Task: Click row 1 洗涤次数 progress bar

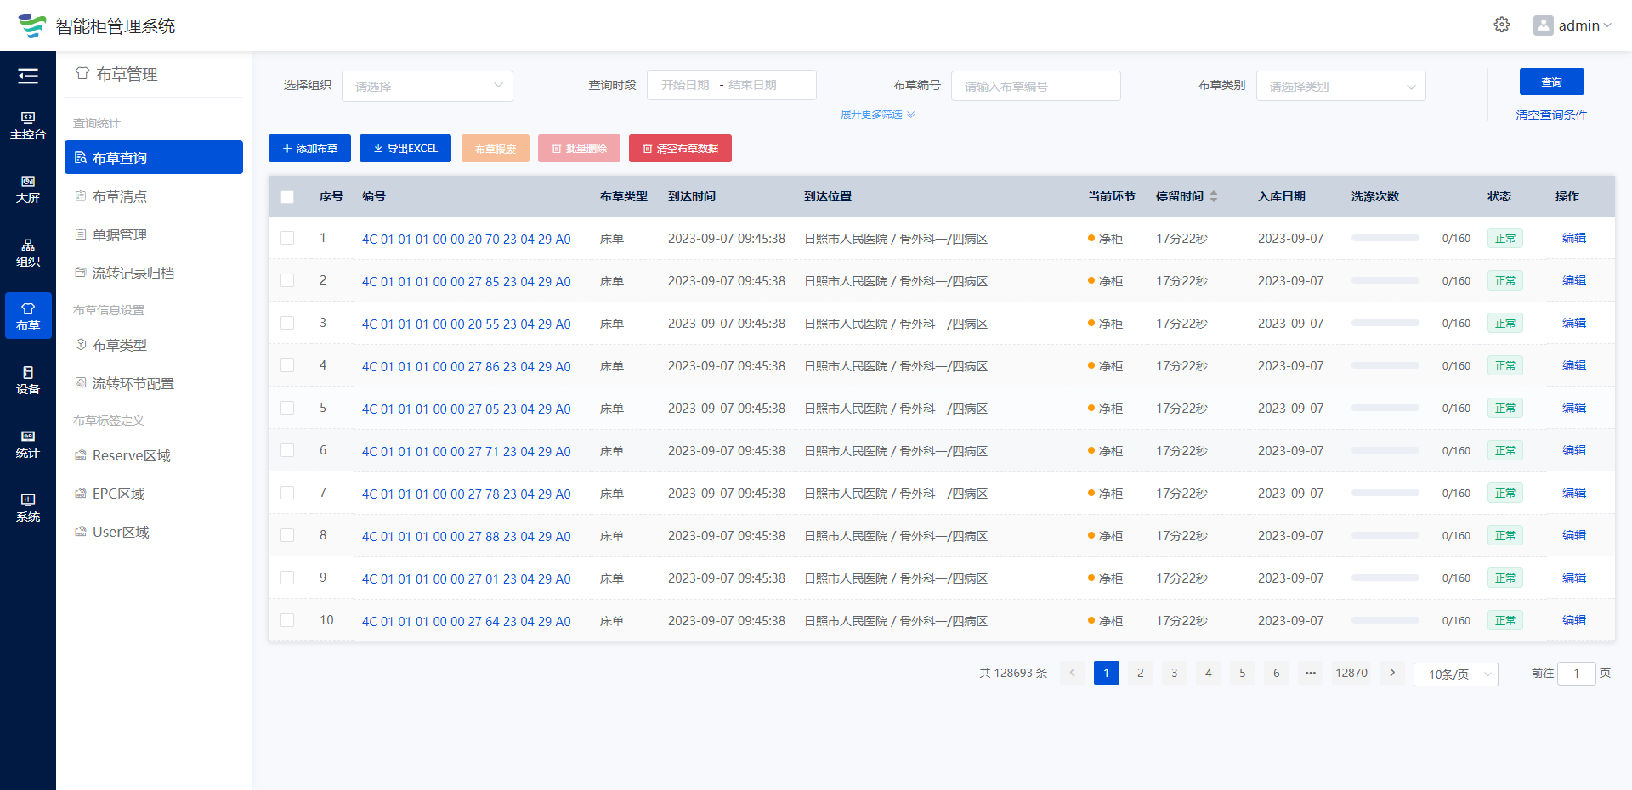Action: 1385,238
